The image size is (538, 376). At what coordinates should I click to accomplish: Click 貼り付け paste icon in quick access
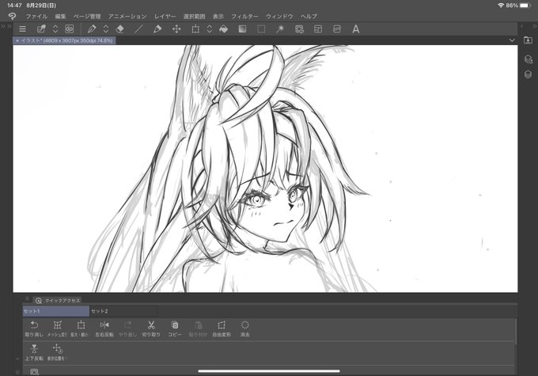pos(198,329)
